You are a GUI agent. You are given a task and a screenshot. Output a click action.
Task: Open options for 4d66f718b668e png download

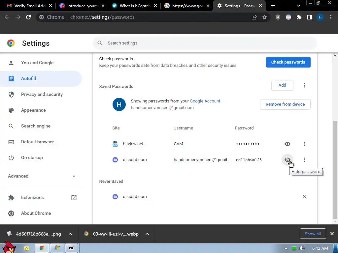pyautogui.click(x=70, y=234)
